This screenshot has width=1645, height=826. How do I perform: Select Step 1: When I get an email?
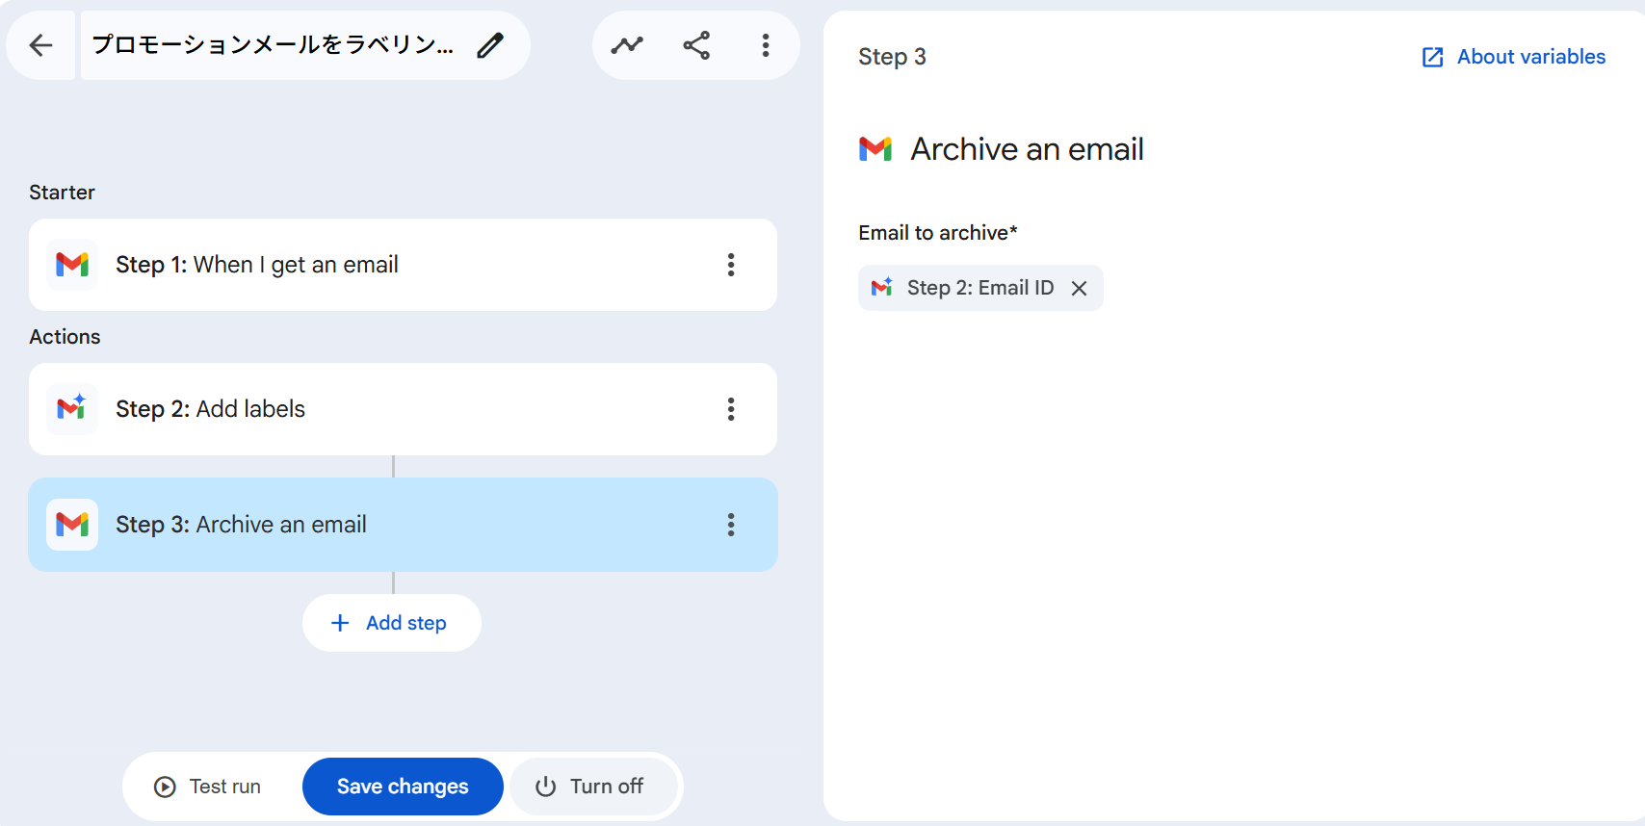pyautogui.click(x=385, y=265)
